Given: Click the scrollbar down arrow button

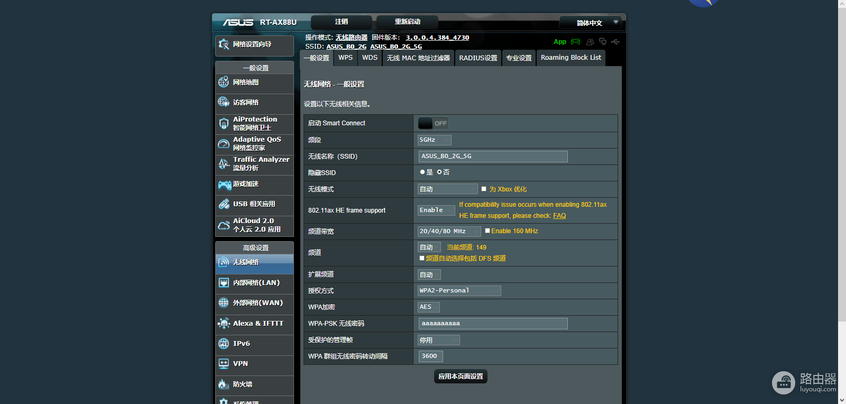Looking at the screenshot, I should pyautogui.click(x=842, y=400).
